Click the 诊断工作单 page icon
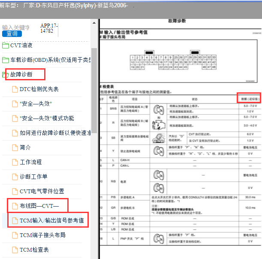 (15, 177)
